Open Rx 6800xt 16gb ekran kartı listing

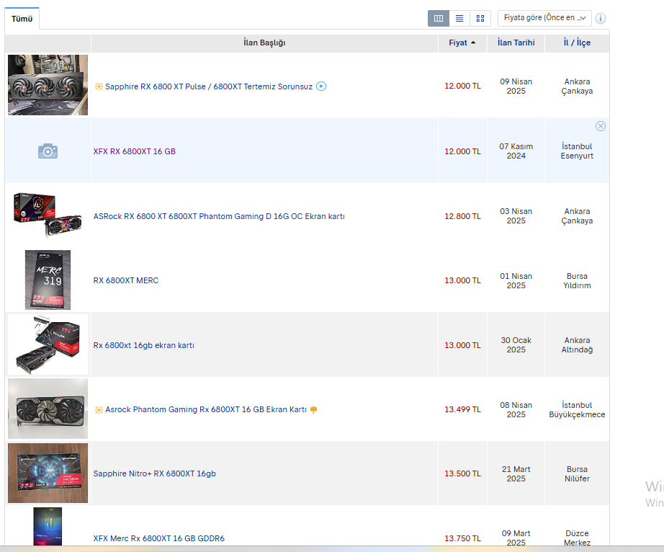click(143, 345)
